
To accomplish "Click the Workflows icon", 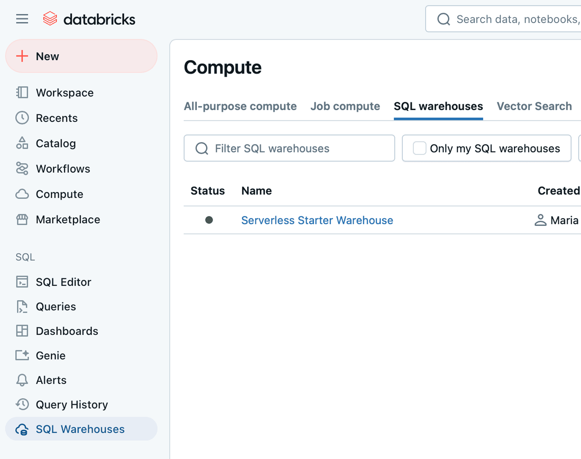I will [x=22, y=169].
